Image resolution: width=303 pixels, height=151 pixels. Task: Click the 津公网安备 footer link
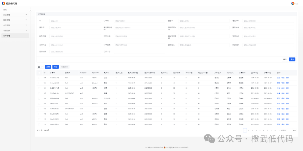177,148
